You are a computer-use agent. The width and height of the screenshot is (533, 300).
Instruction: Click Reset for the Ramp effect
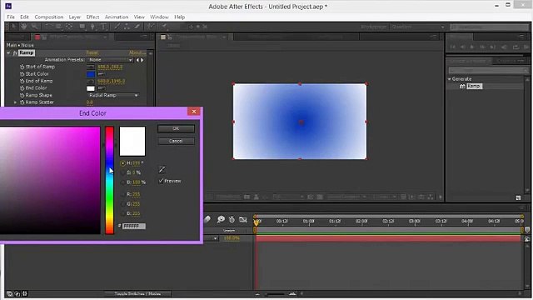point(92,52)
